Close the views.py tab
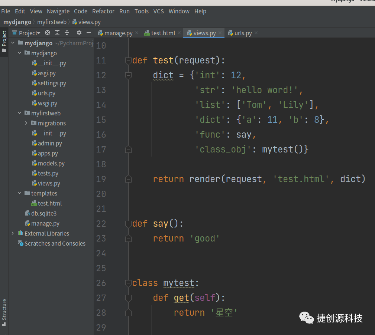This screenshot has height=335, width=375. (x=220, y=33)
